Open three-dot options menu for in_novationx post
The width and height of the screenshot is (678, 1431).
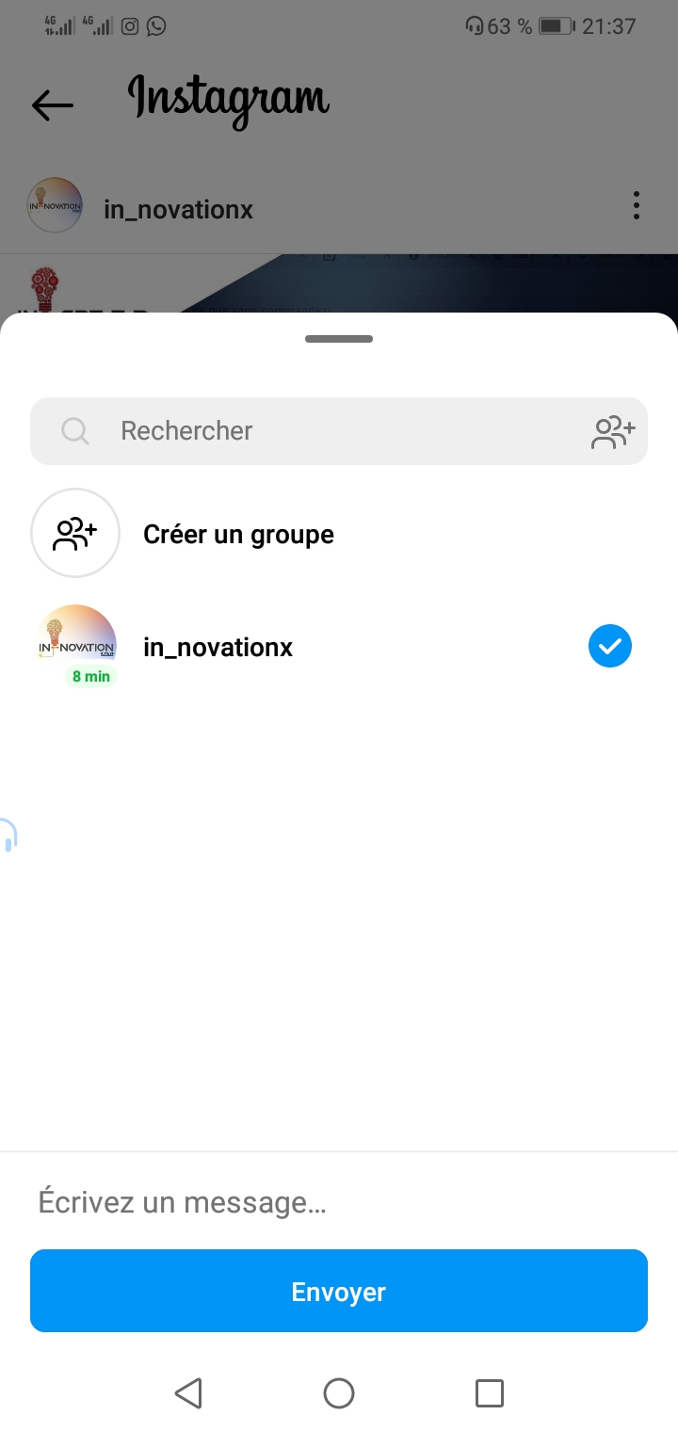(637, 205)
